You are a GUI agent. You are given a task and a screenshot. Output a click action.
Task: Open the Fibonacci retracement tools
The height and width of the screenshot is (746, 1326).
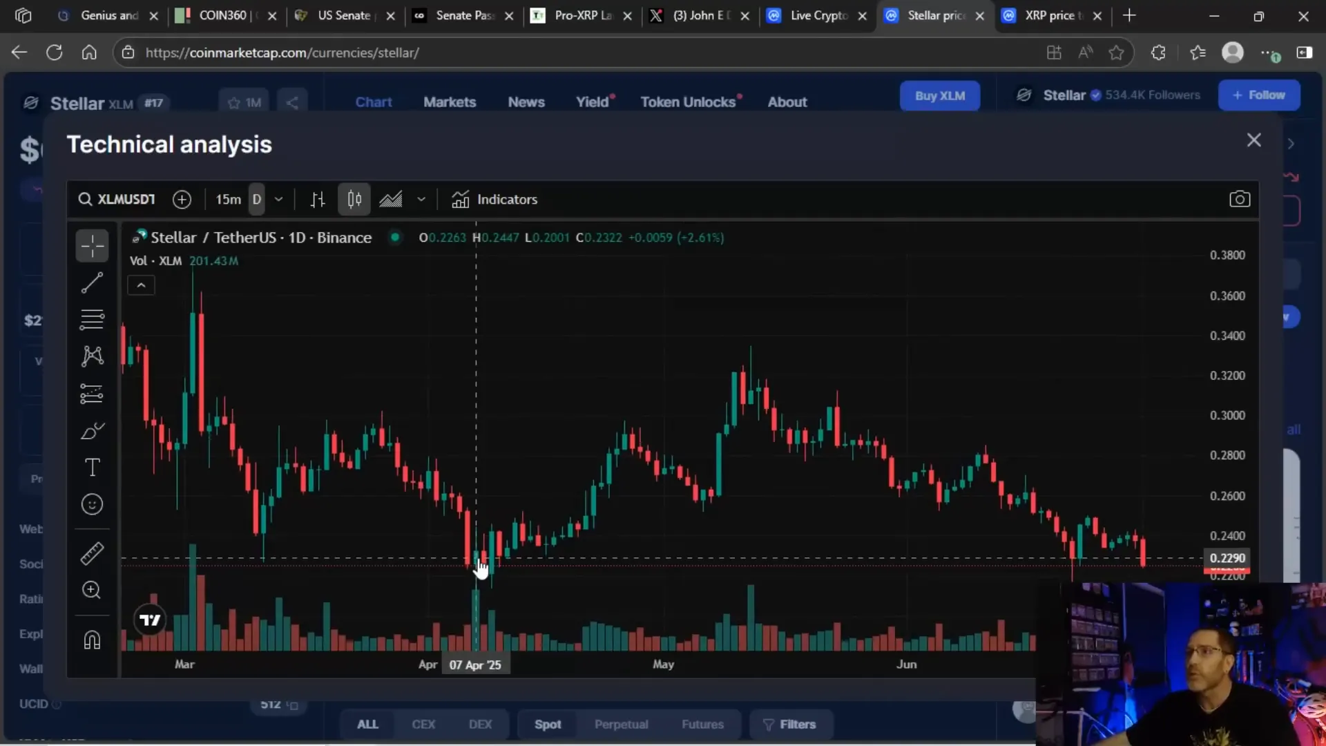(92, 319)
